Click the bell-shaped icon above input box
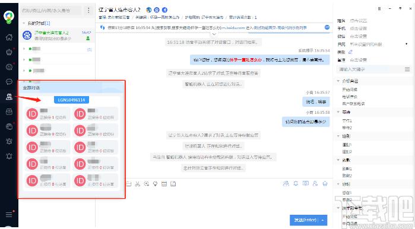 coord(296,183)
